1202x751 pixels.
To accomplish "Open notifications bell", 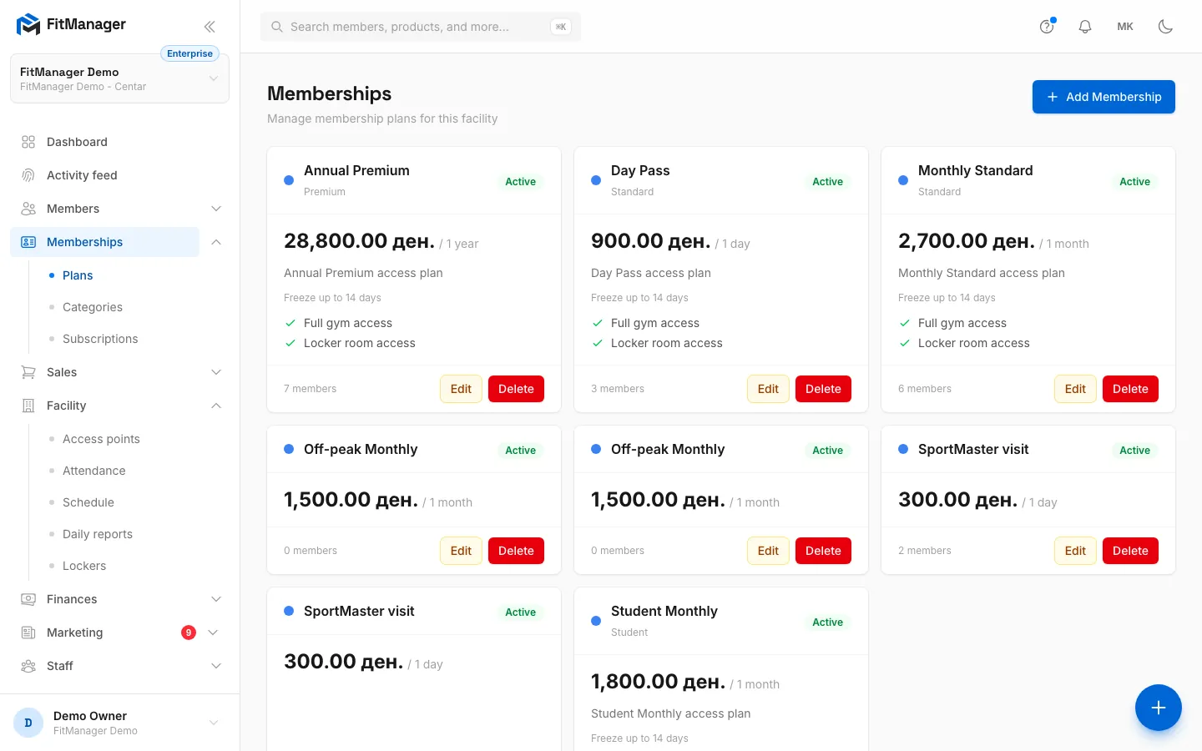I will (x=1085, y=27).
